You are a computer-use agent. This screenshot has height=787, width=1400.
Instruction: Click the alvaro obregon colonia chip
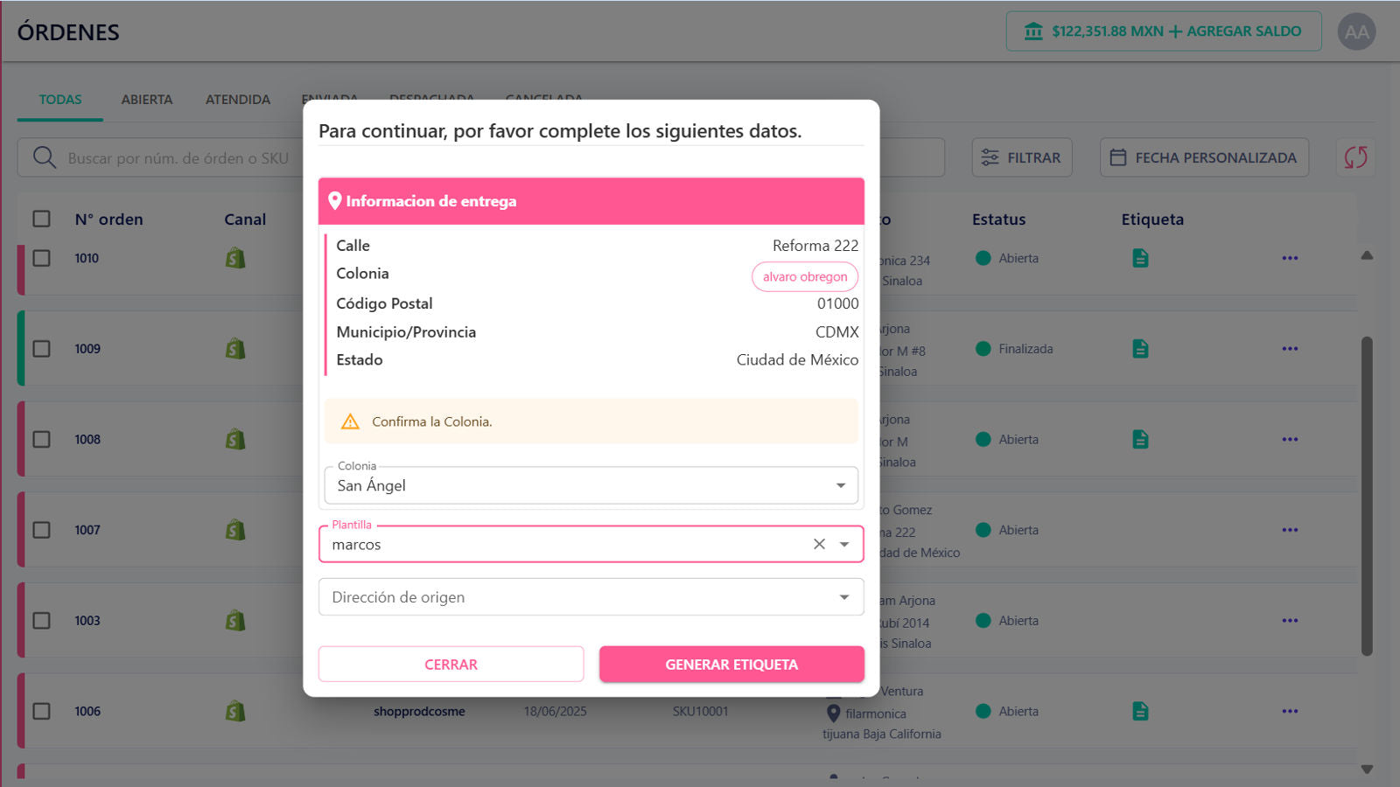804,276
